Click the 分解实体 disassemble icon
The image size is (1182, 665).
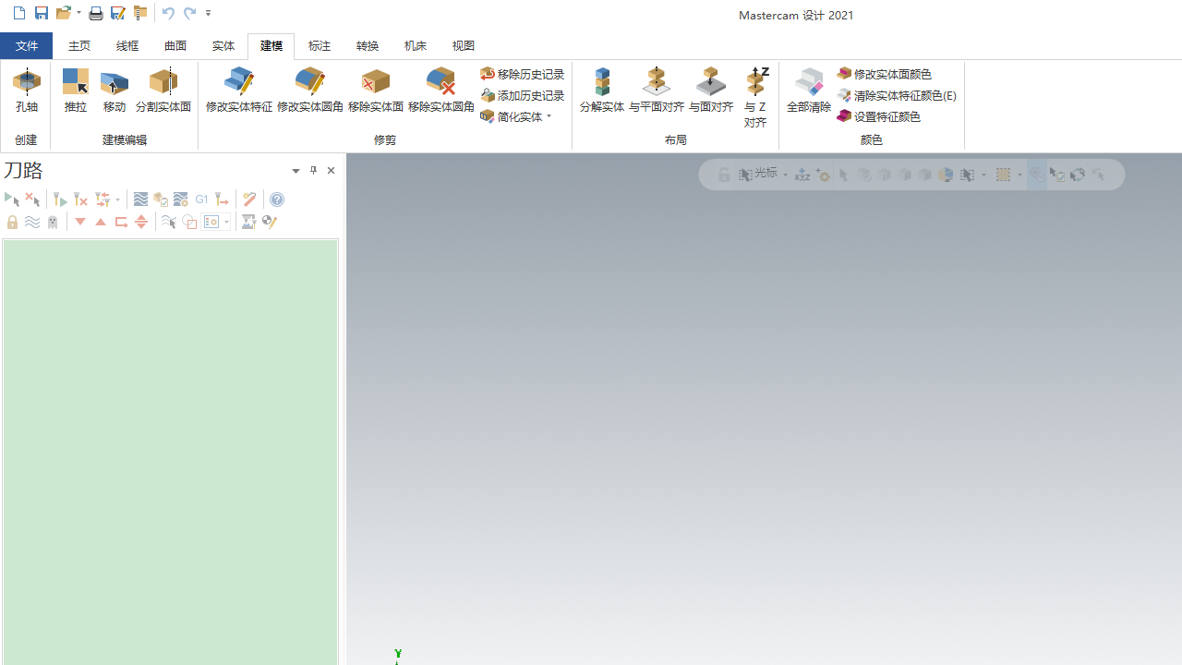(x=602, y=91)
